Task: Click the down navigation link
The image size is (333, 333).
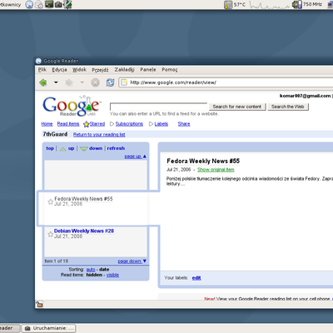Action: tap(96, 148)
